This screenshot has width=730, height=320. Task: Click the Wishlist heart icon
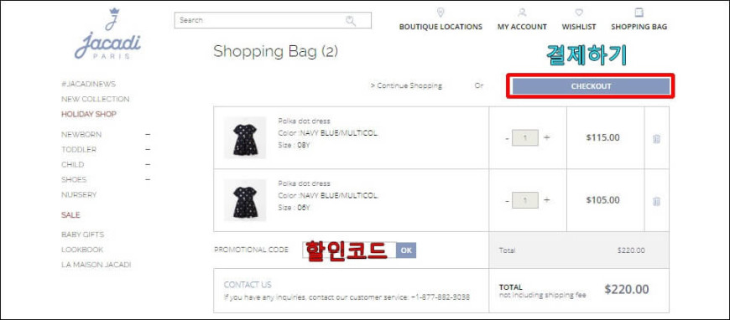(579, 12)
